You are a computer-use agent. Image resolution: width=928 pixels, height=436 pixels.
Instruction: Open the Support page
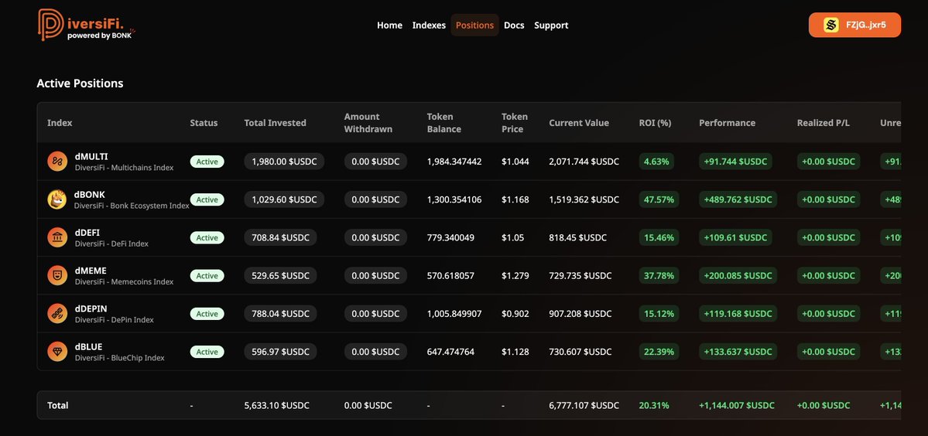[x=551, y=26]
